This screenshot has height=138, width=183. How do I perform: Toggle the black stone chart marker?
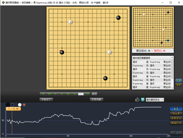8,105
